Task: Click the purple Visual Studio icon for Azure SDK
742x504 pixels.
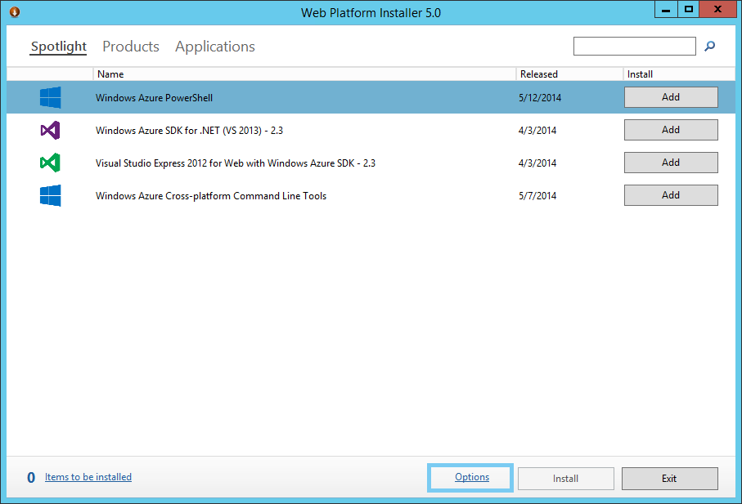Action: (50, 131)
